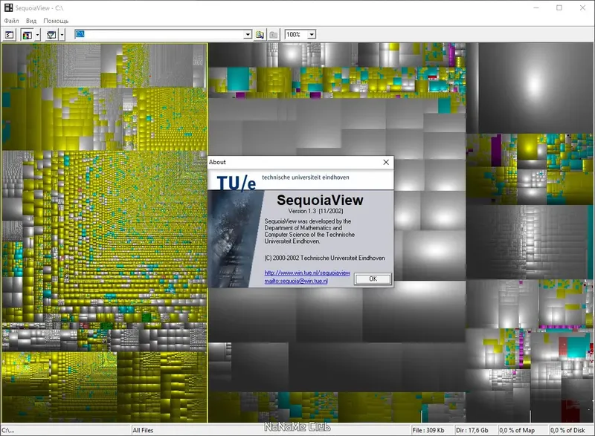This screenshot has height=436, width=595.
Task: Click the TU/e logo in About dialog
Action: (237, 183)
